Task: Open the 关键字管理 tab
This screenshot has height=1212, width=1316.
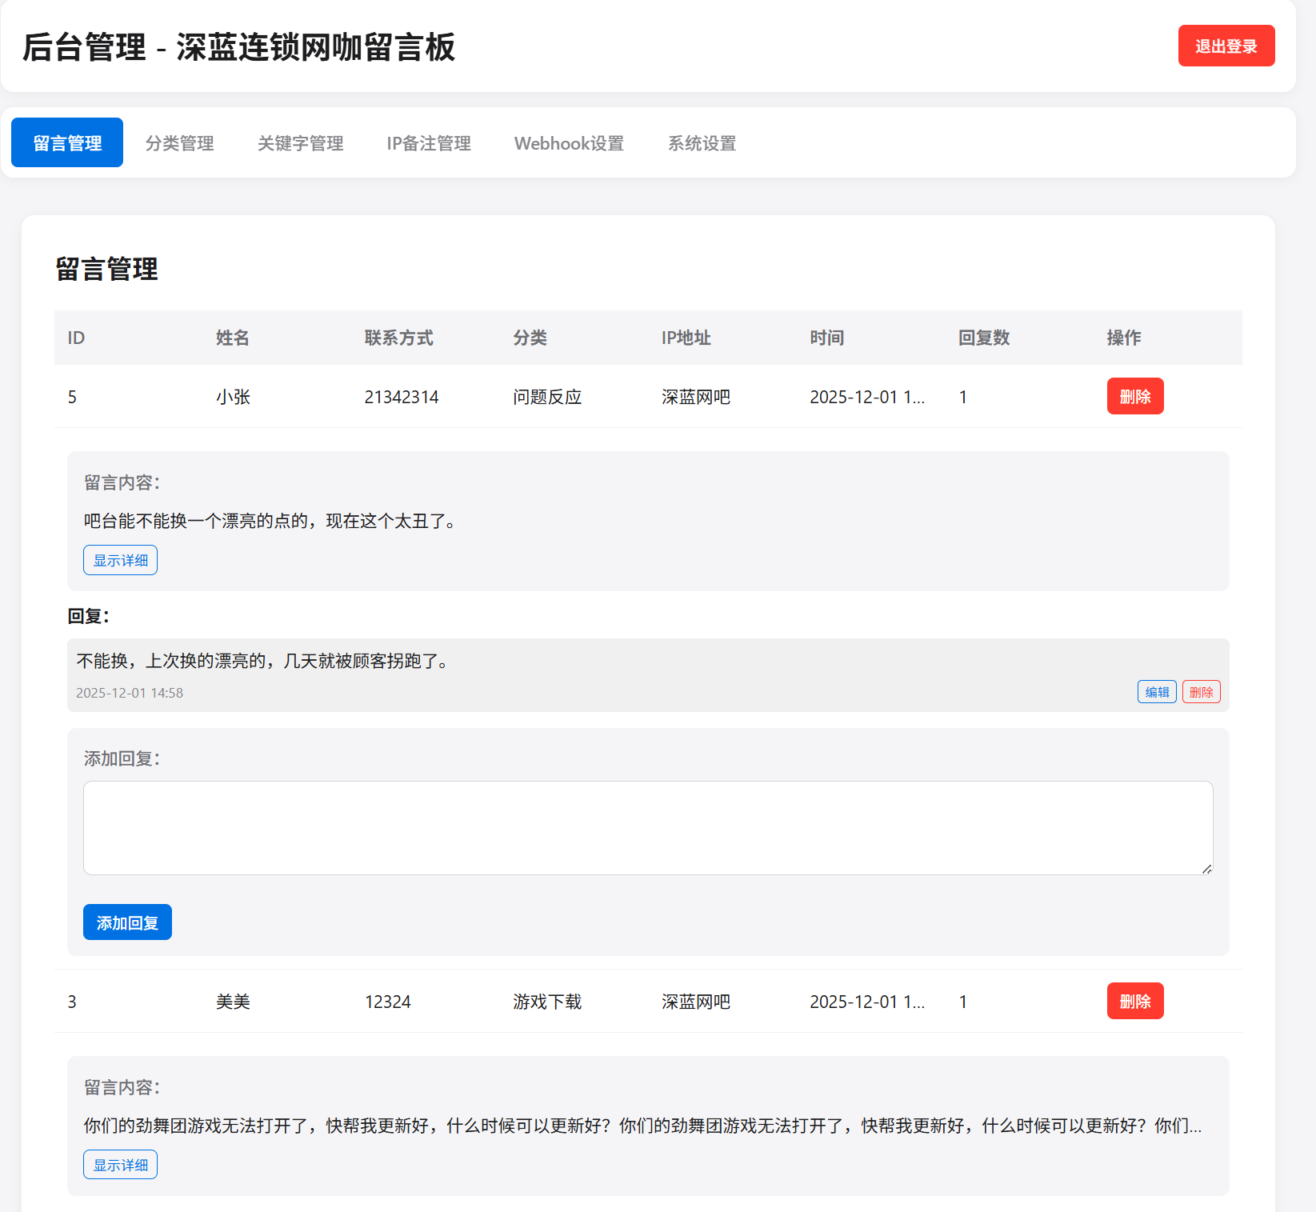Action: (x=300, y=142)
